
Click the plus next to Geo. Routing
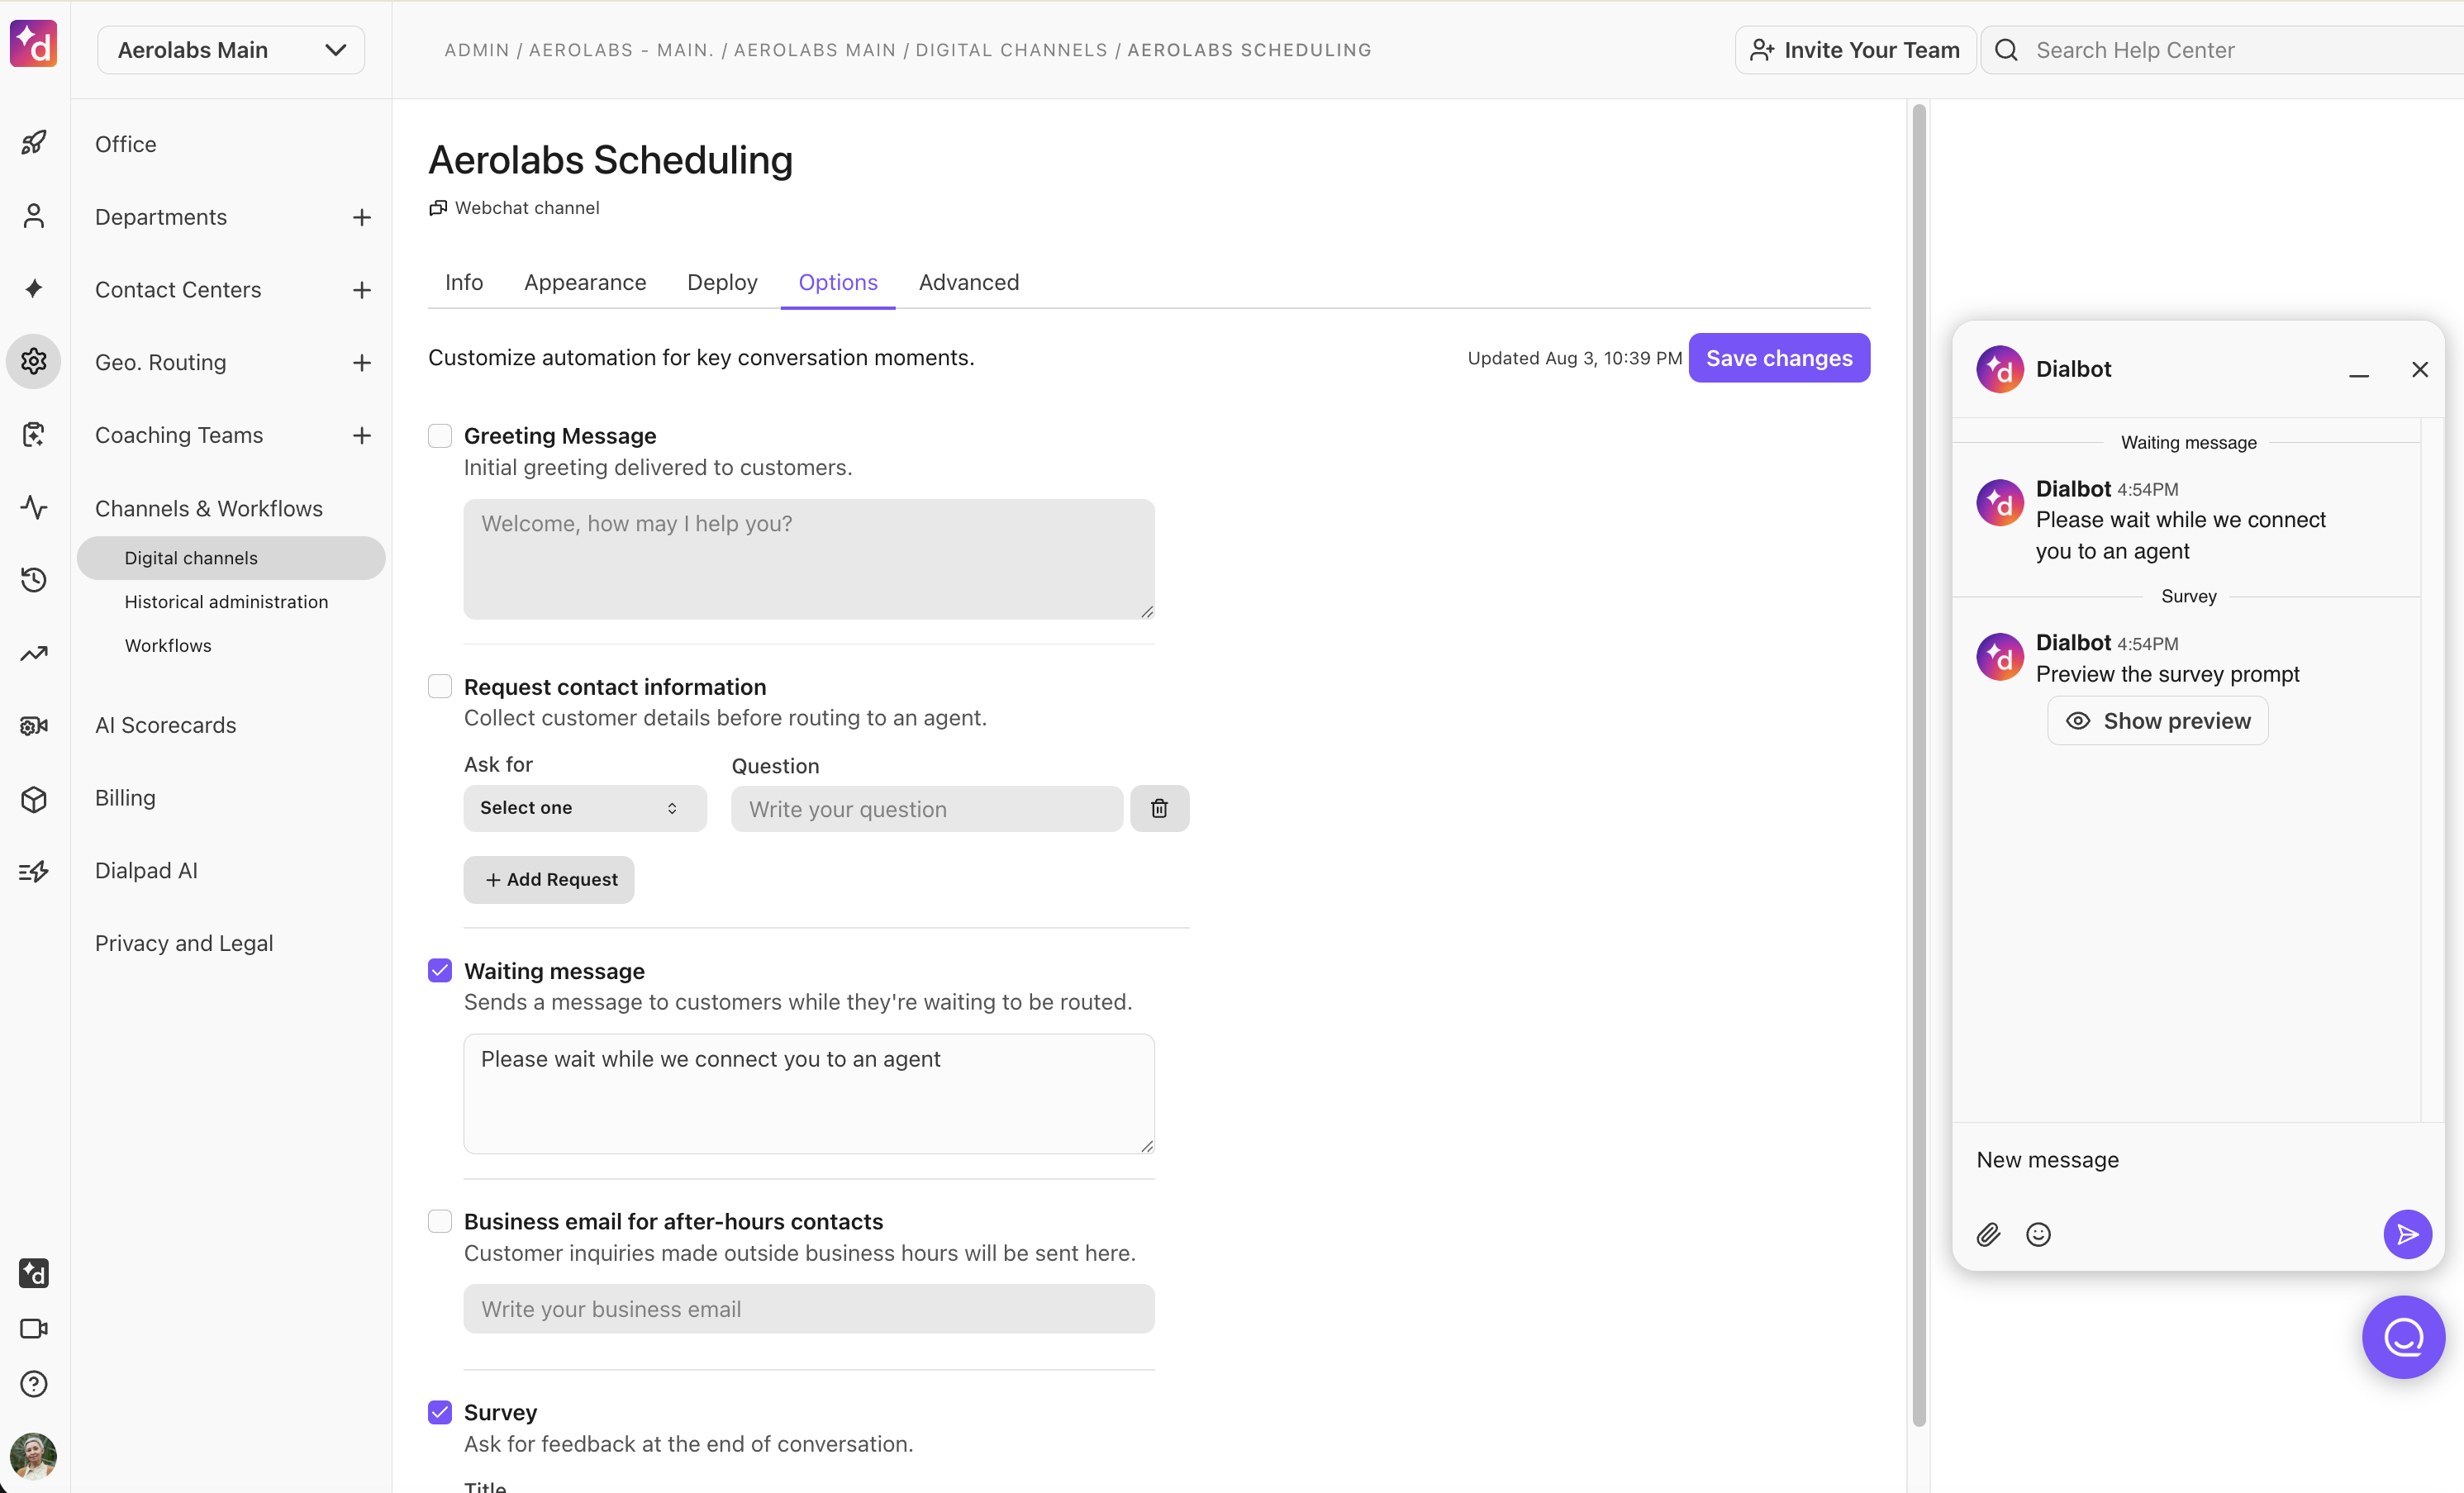pyautogui.click(x=362, y=363)
